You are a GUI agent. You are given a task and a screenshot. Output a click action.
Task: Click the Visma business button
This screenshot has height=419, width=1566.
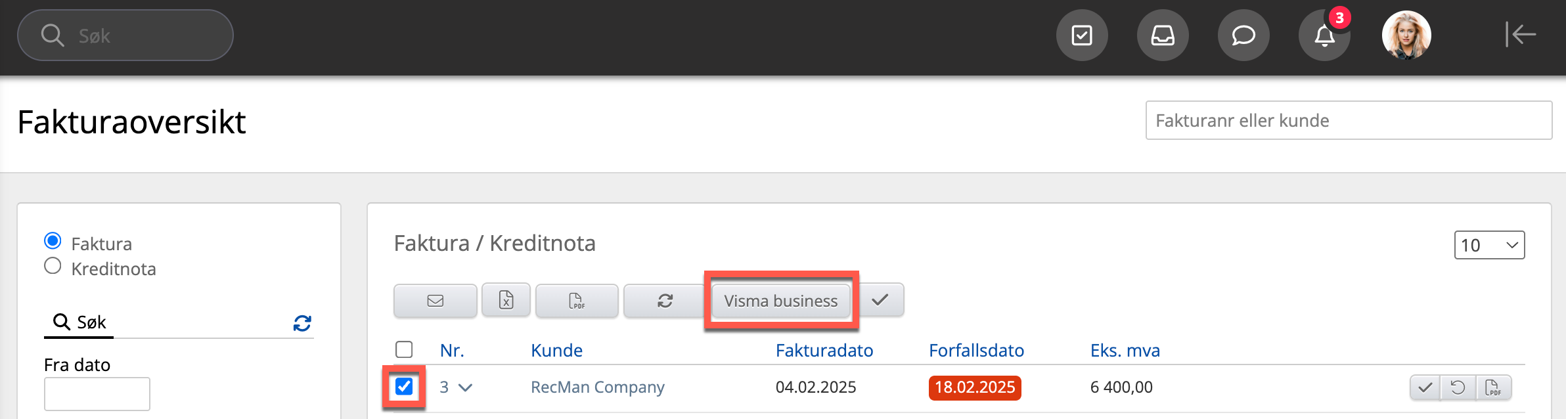point(780,301)
